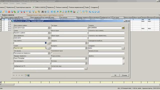Click the blue document icon at dialog bottom

tap(28, 75)
